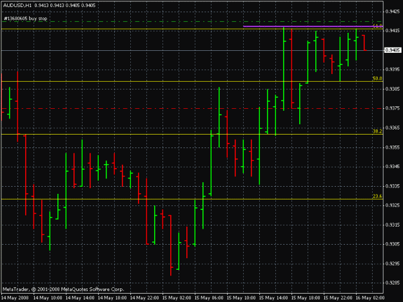
Task: Click the 0.9425 price scale label
Action: 393,12
